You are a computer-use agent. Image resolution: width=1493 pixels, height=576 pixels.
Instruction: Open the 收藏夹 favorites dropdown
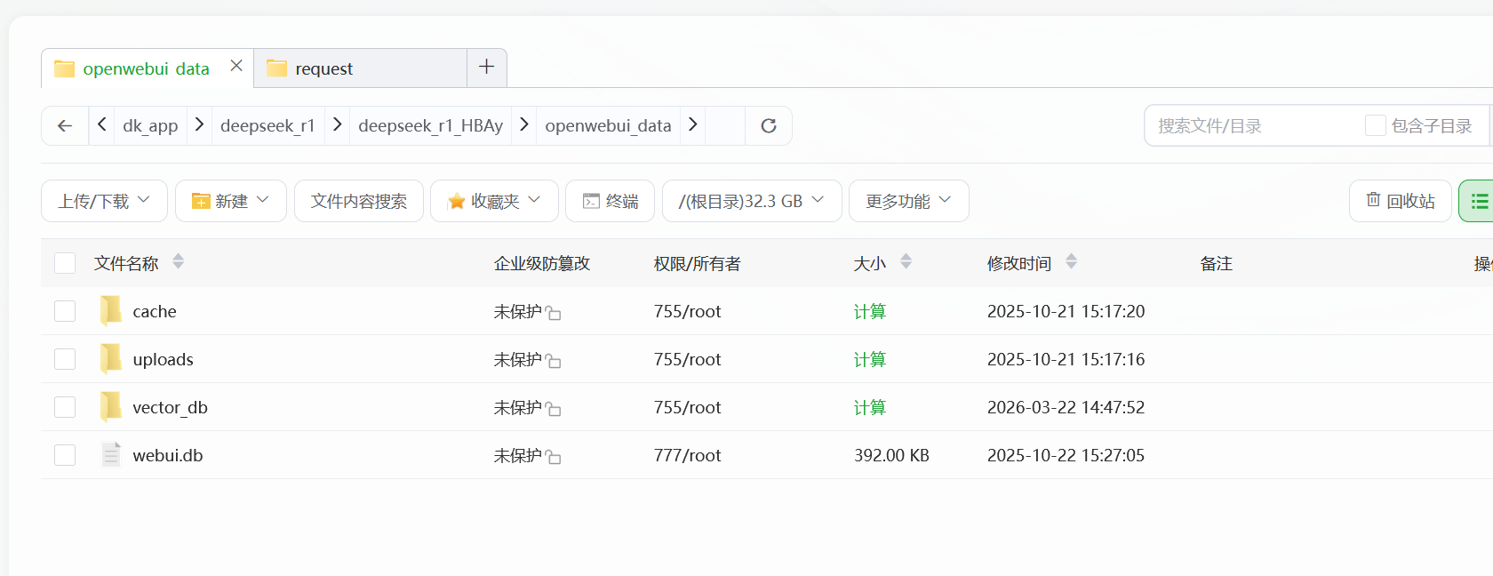[494, 201]
